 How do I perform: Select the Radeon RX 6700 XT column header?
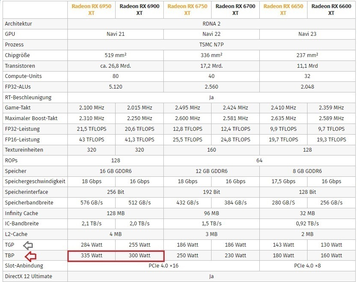tap(235, 9)
